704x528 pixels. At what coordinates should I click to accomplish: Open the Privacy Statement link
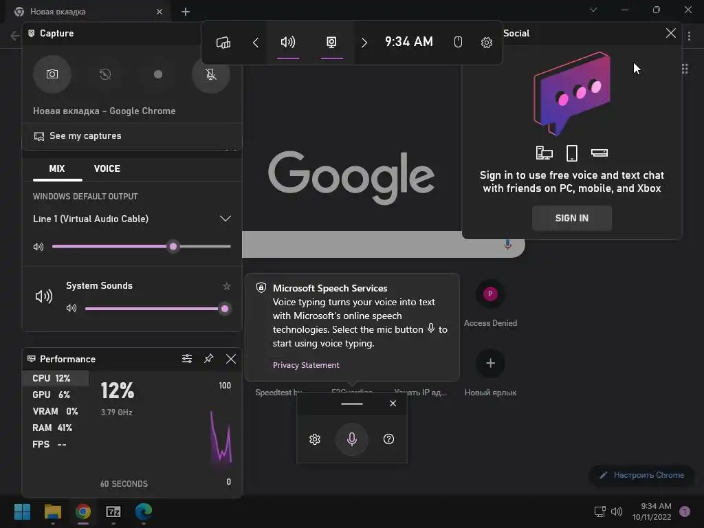coord(306,365)
